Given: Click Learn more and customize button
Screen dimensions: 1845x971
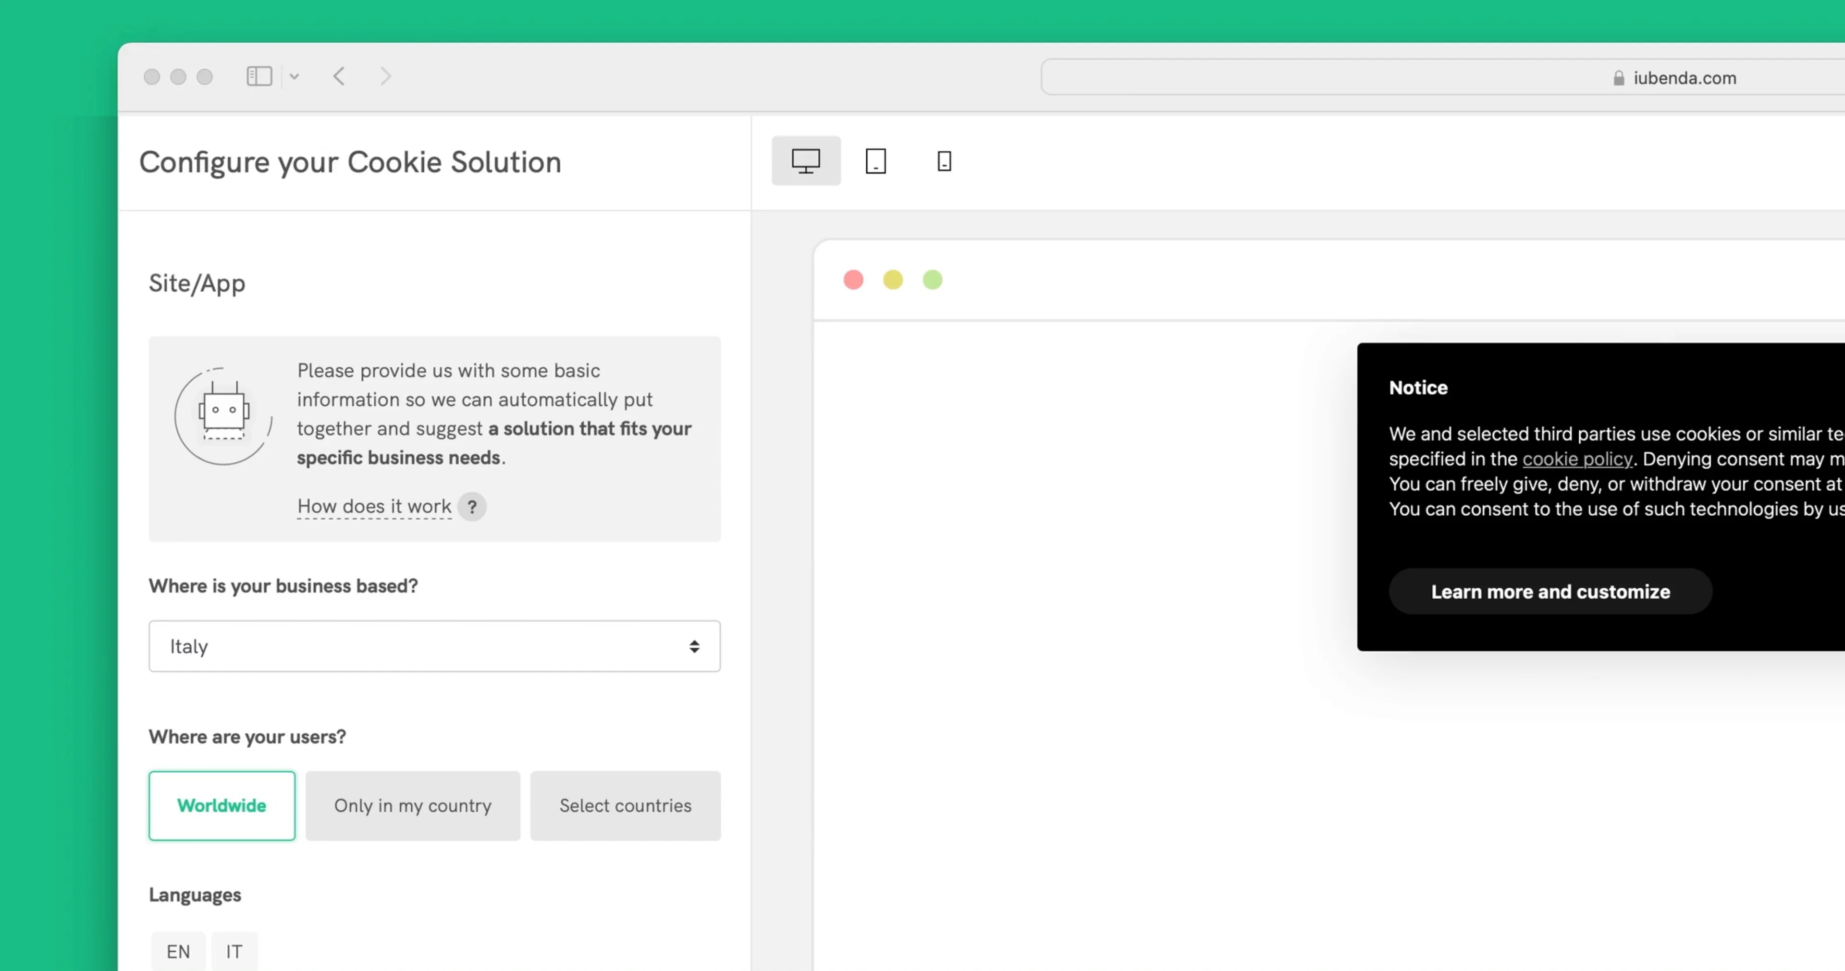Looking at the screenshot, I should [x=1550, y=592].
